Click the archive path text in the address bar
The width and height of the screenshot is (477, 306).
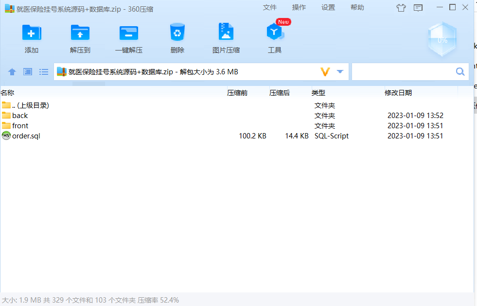pos(153,72)
